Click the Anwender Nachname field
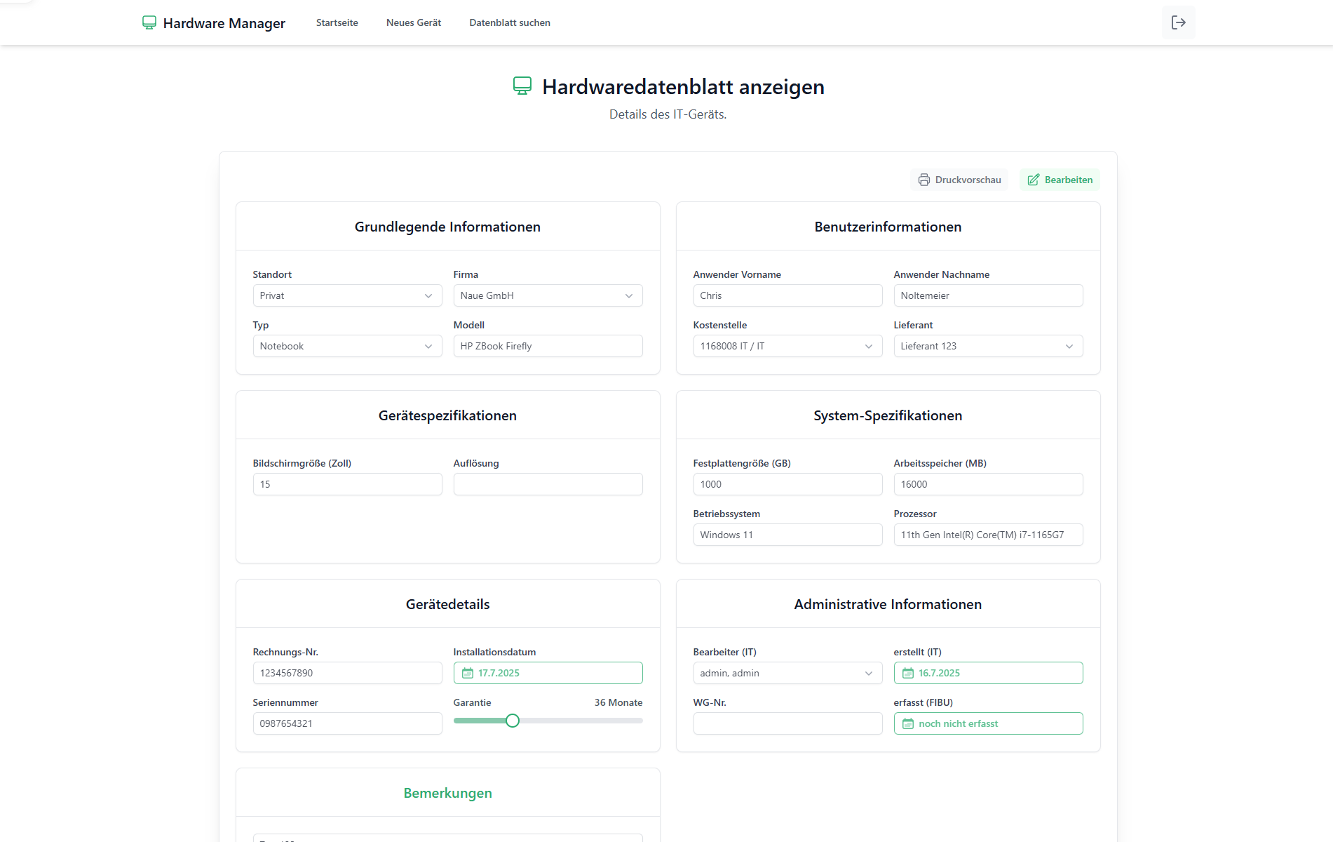The width and height of the screenshot is (1333, 842). pyautogui.click(x=988, y=295)
